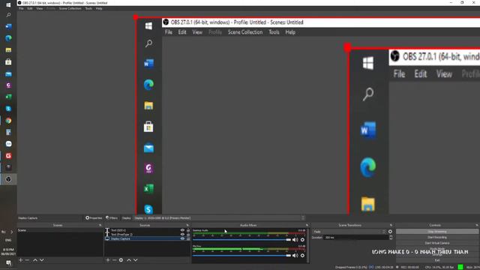Click the ENG language indicator
The image size is (480, 270).
(8, 240)
